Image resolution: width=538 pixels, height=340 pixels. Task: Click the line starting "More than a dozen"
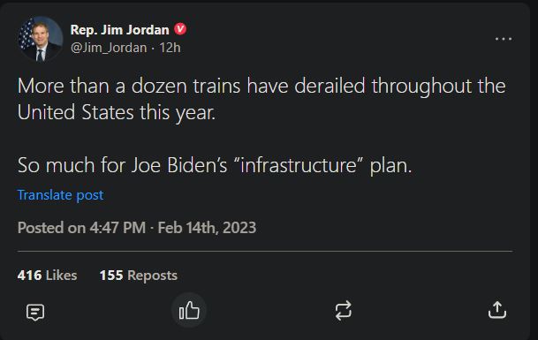261,86
